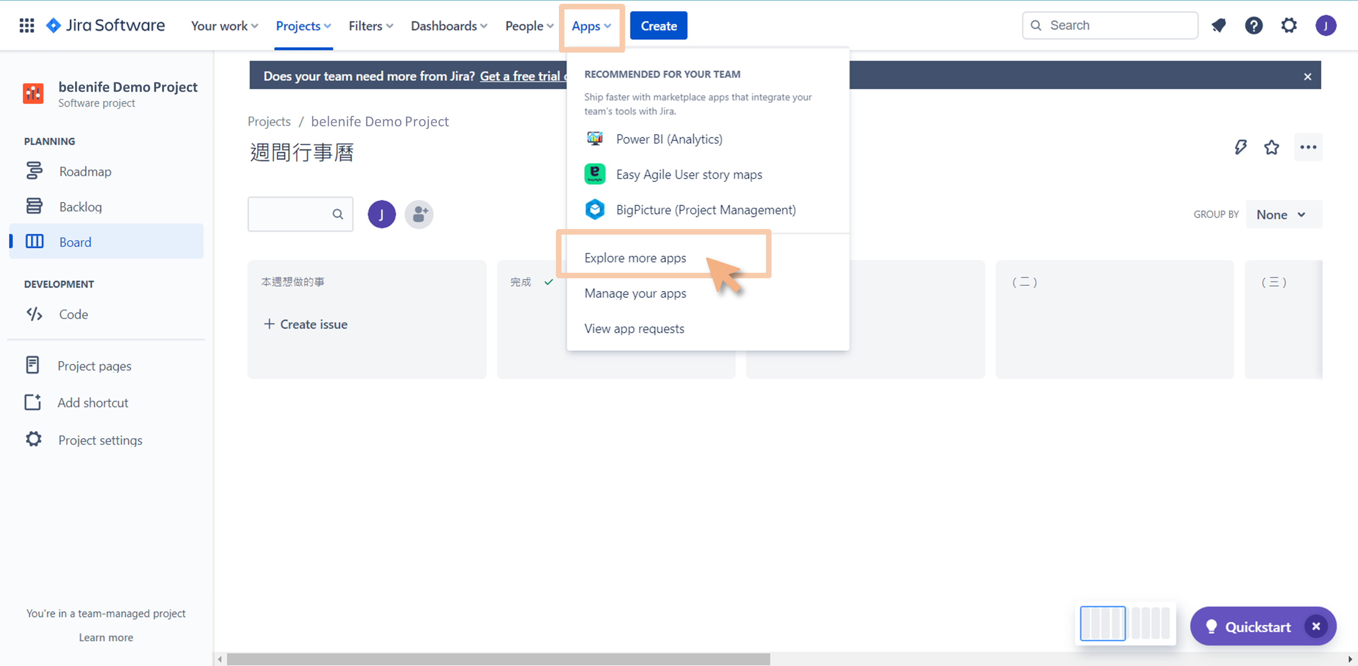This screenshot has width=1358, height=666.
Task: Open BigPicture (Project Management) app
Action: [707, 210]
